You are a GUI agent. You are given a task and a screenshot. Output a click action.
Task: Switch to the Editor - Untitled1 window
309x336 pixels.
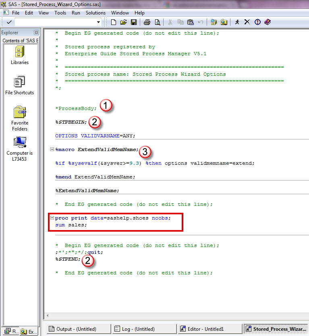point(210,329)
